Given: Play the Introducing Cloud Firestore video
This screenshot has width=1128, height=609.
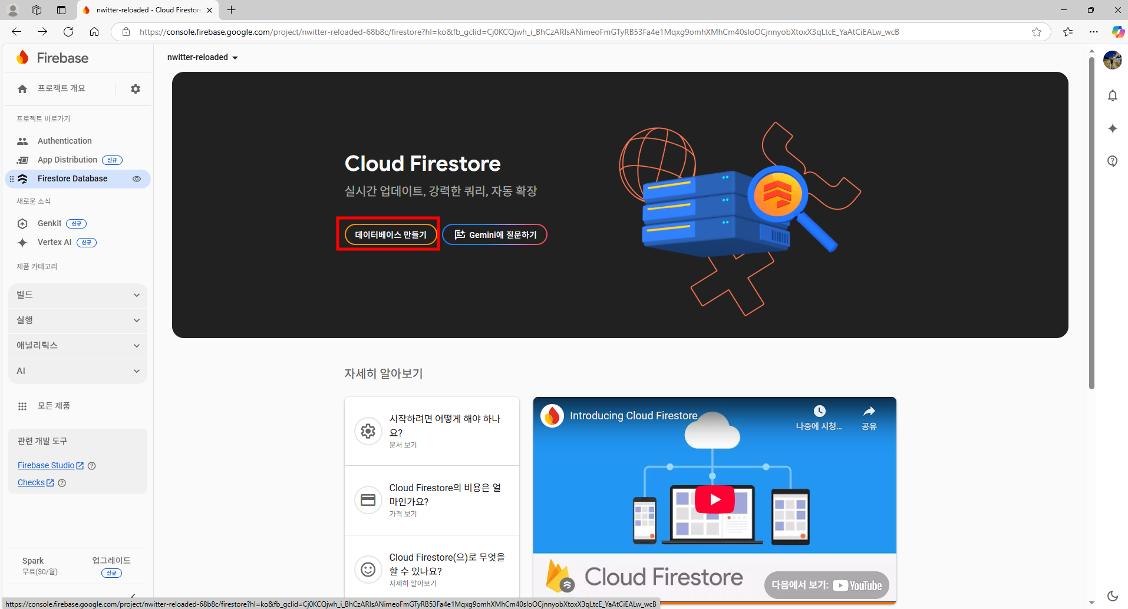Looking at the screenshot, I should click(x=714, y=499).
